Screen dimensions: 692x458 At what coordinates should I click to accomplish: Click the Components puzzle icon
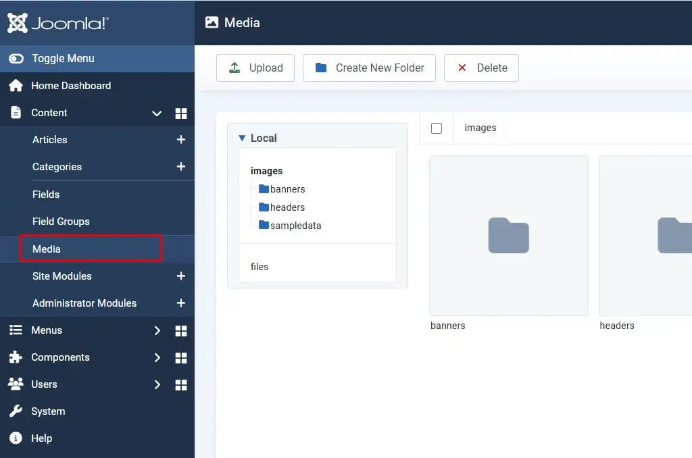[16, 357]
